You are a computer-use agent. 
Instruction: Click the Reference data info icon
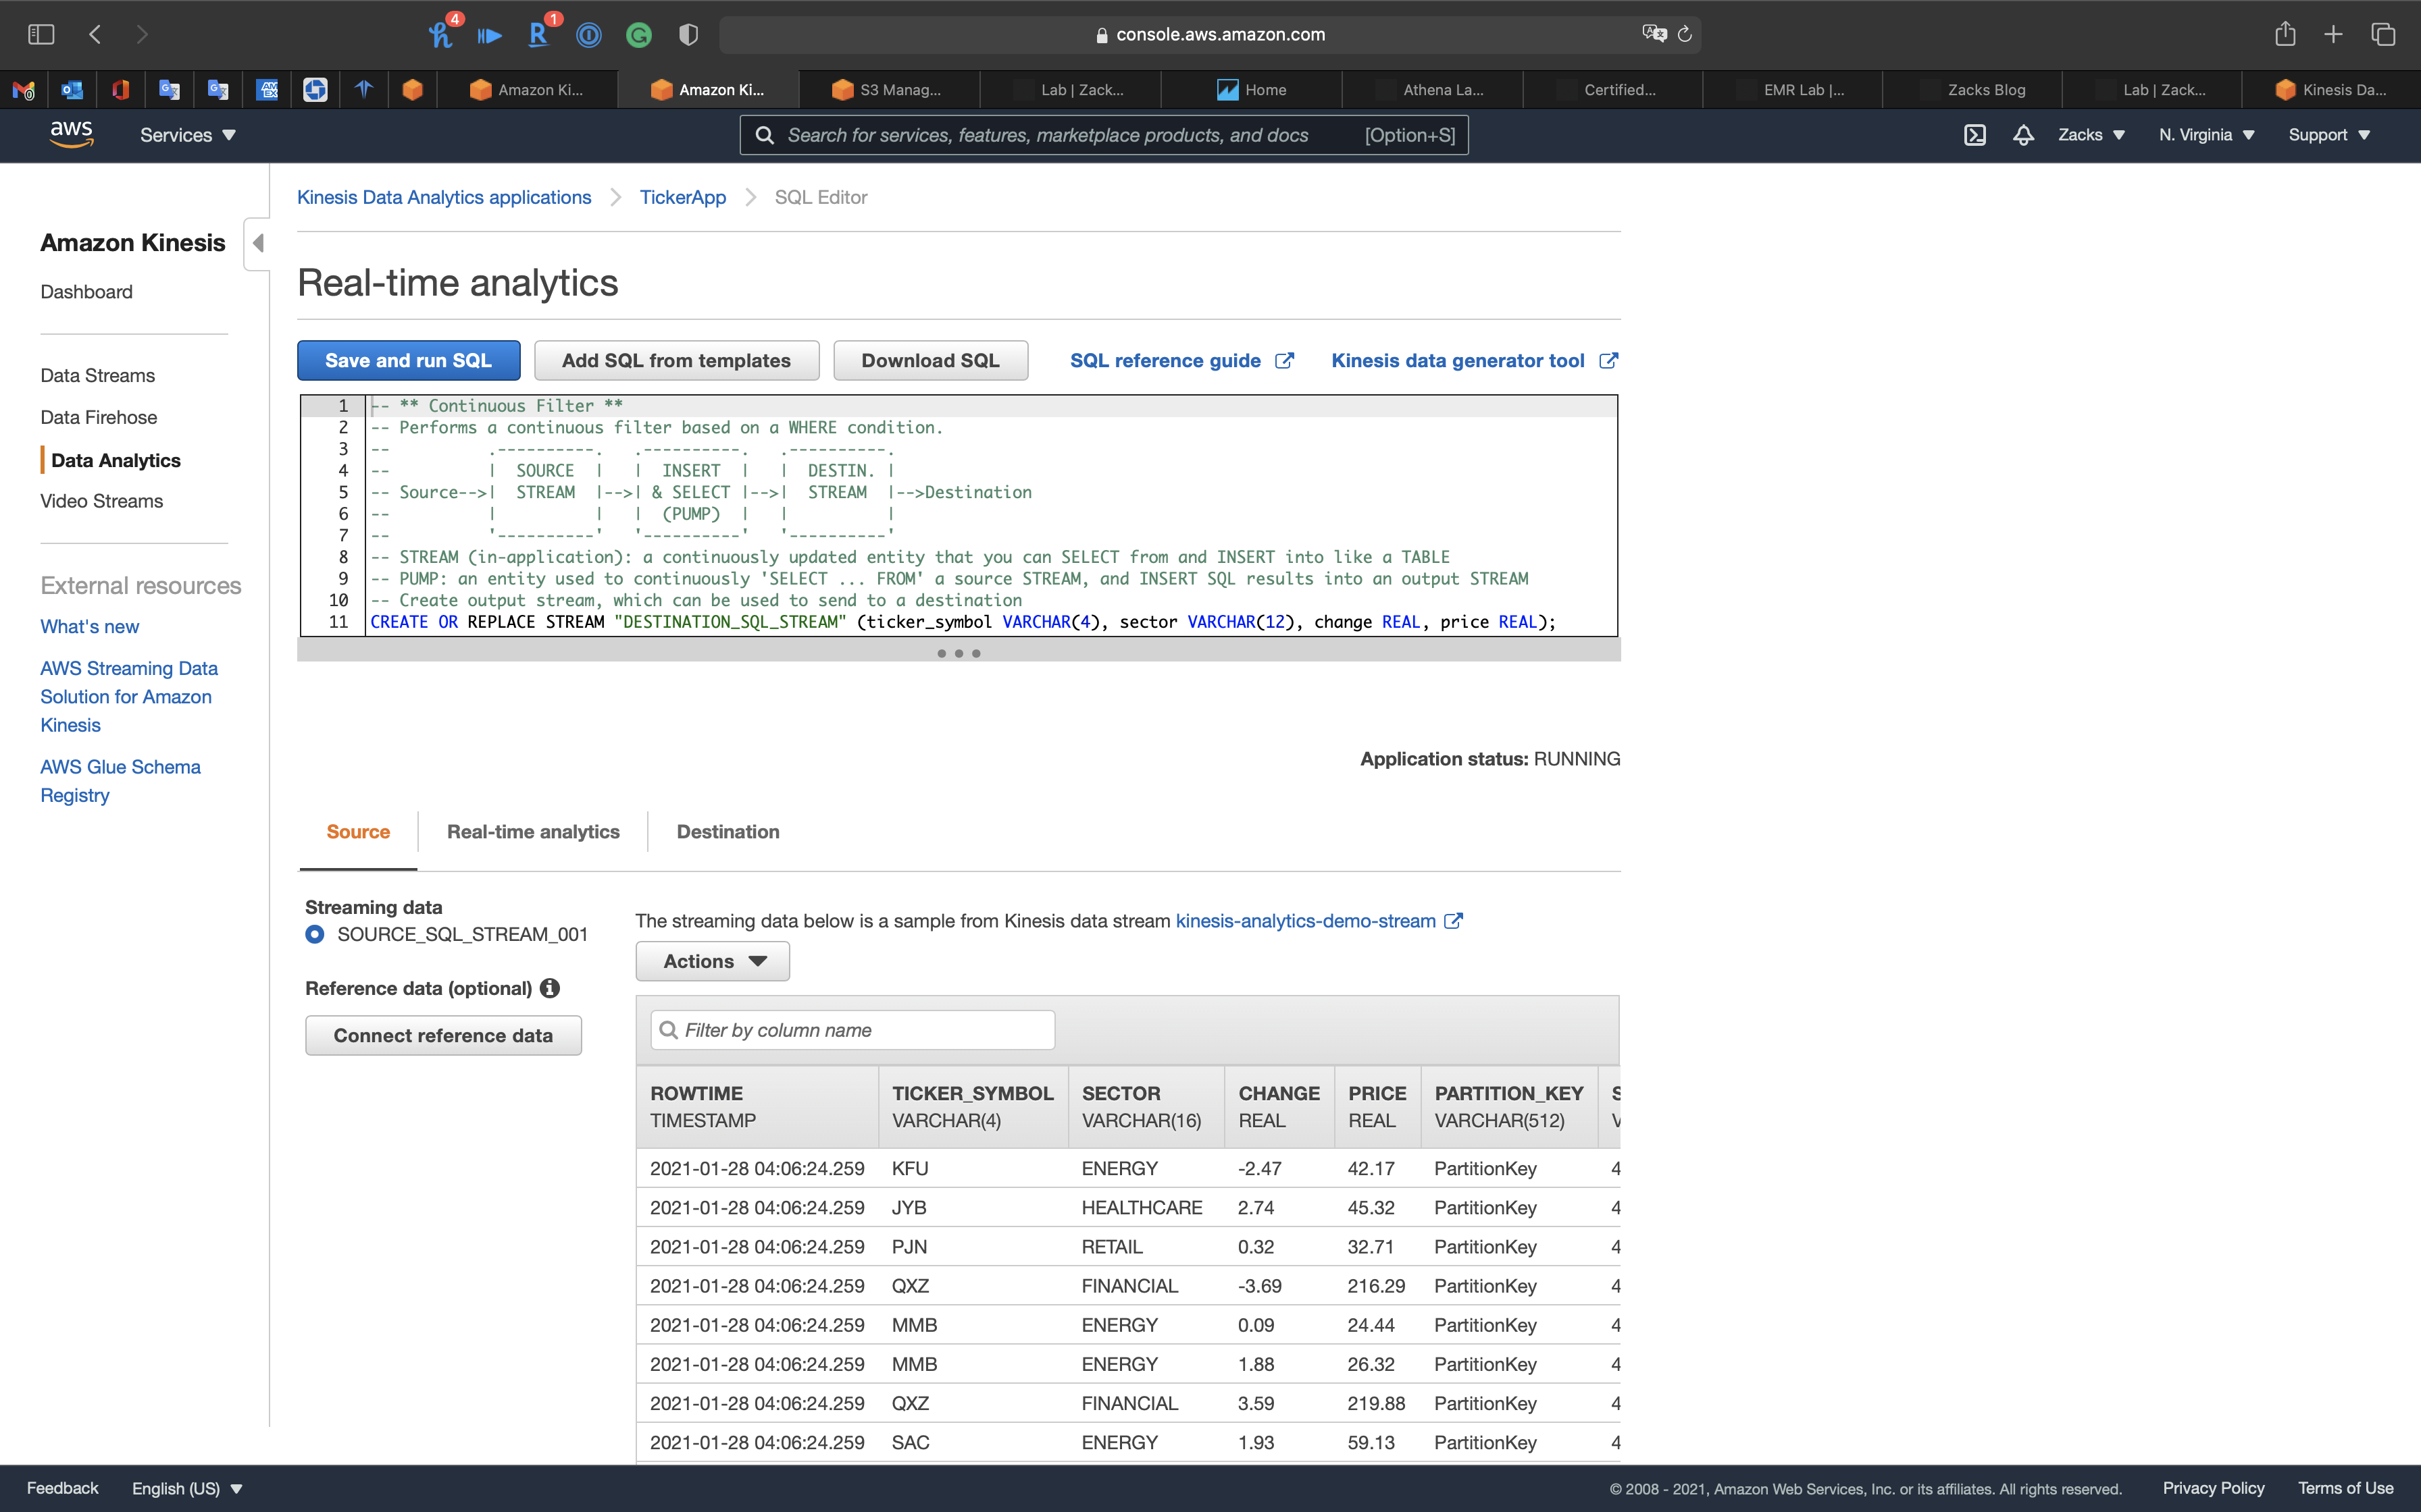[x=549, y=988]
